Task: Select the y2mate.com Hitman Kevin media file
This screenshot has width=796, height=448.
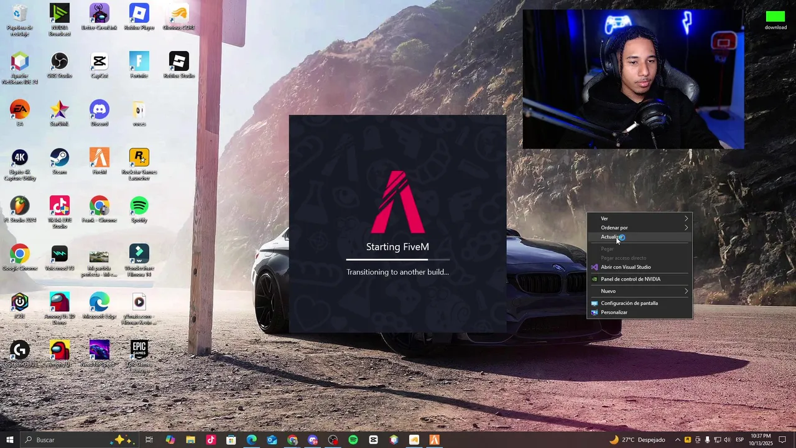Action: pyautogui.click(x=139, y=309)
